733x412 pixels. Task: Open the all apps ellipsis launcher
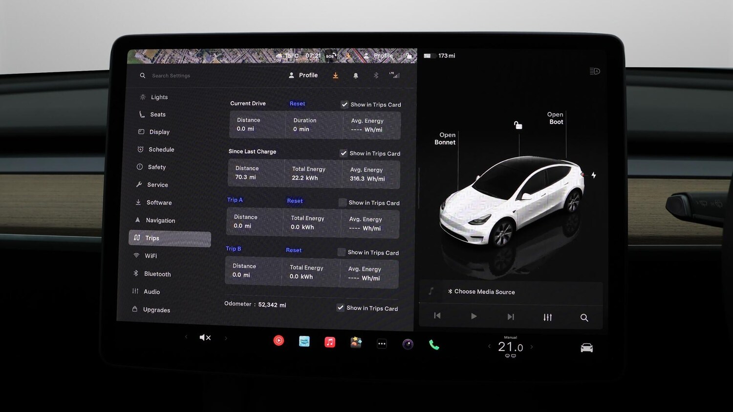pos(382,344)
